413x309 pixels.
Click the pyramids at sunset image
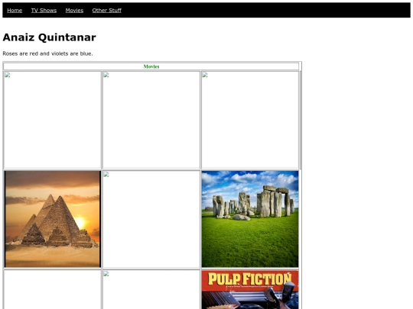click(x=53, y=219)
